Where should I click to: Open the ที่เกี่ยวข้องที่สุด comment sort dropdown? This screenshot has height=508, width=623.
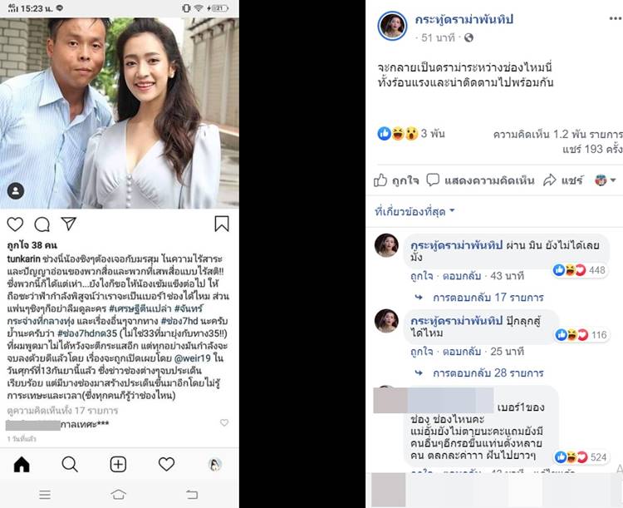(x=415, y=211)
